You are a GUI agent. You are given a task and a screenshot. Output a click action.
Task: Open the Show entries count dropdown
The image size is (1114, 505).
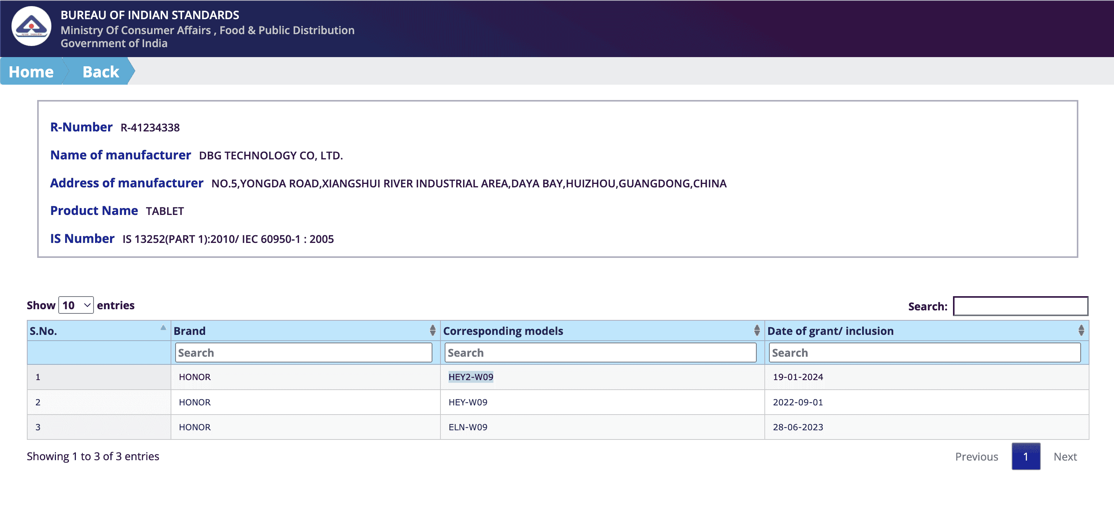coord(76,305)
